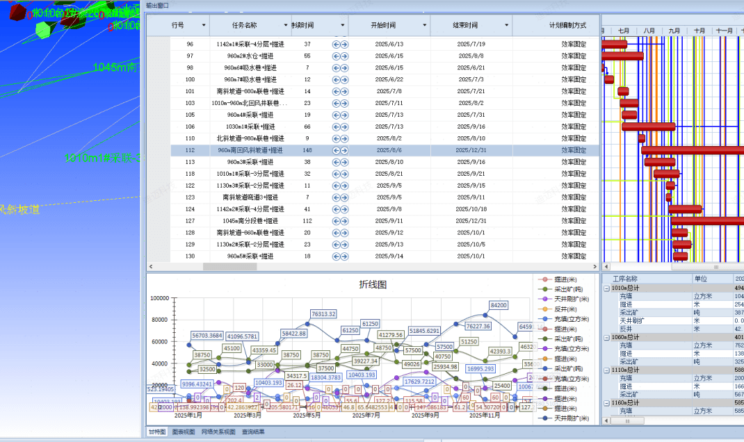The image size is (744, 442).
Task: Click the left arrow icon in row 127
Action: pyautogui.click(x=336, y=221)
